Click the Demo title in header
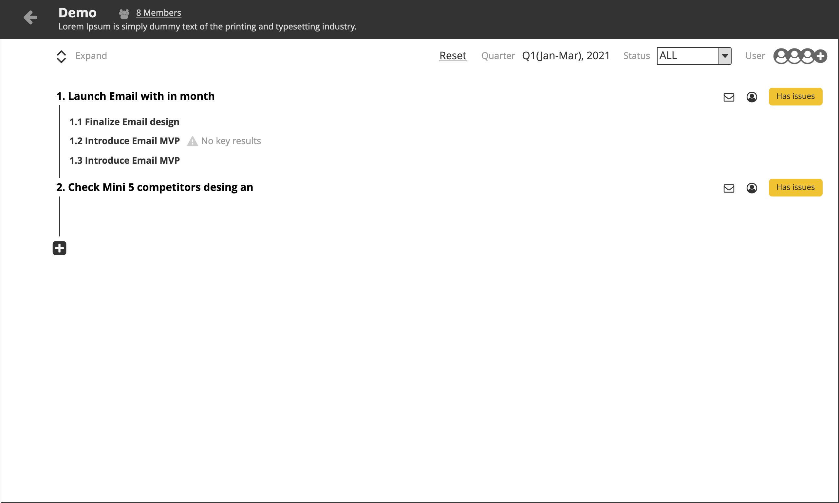This screenshot has width=839, height=503. tap(77, 13)
